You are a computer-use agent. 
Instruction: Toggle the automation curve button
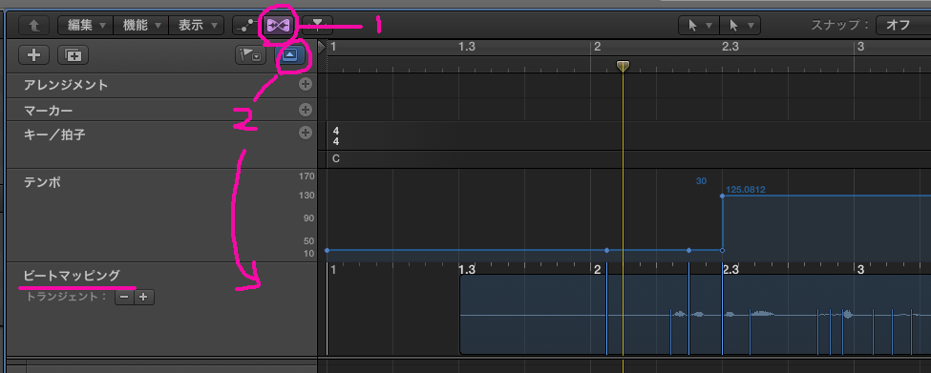(x=244, y=25)
